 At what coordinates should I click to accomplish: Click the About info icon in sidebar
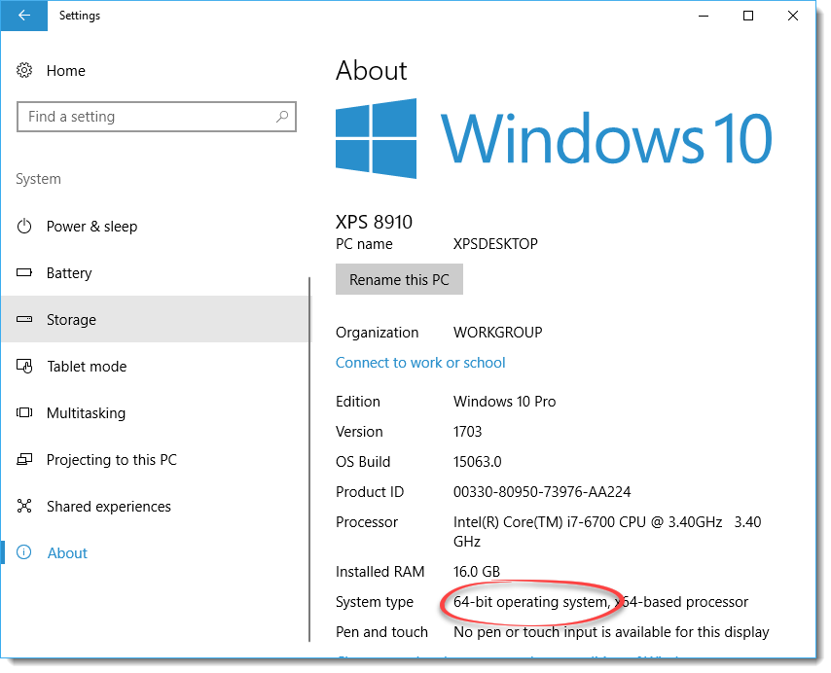coord(25,552)
